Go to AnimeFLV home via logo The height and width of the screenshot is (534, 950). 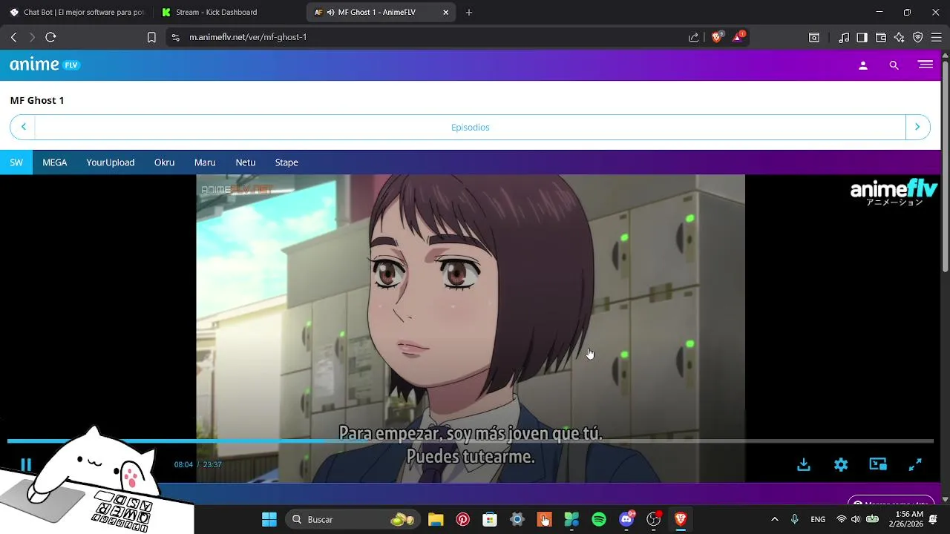(45, 65)
